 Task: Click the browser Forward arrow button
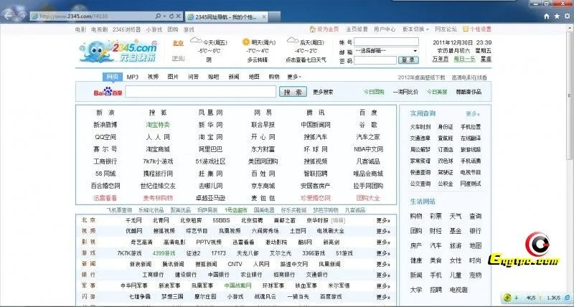pyautogui.click(x=22, y=16)
